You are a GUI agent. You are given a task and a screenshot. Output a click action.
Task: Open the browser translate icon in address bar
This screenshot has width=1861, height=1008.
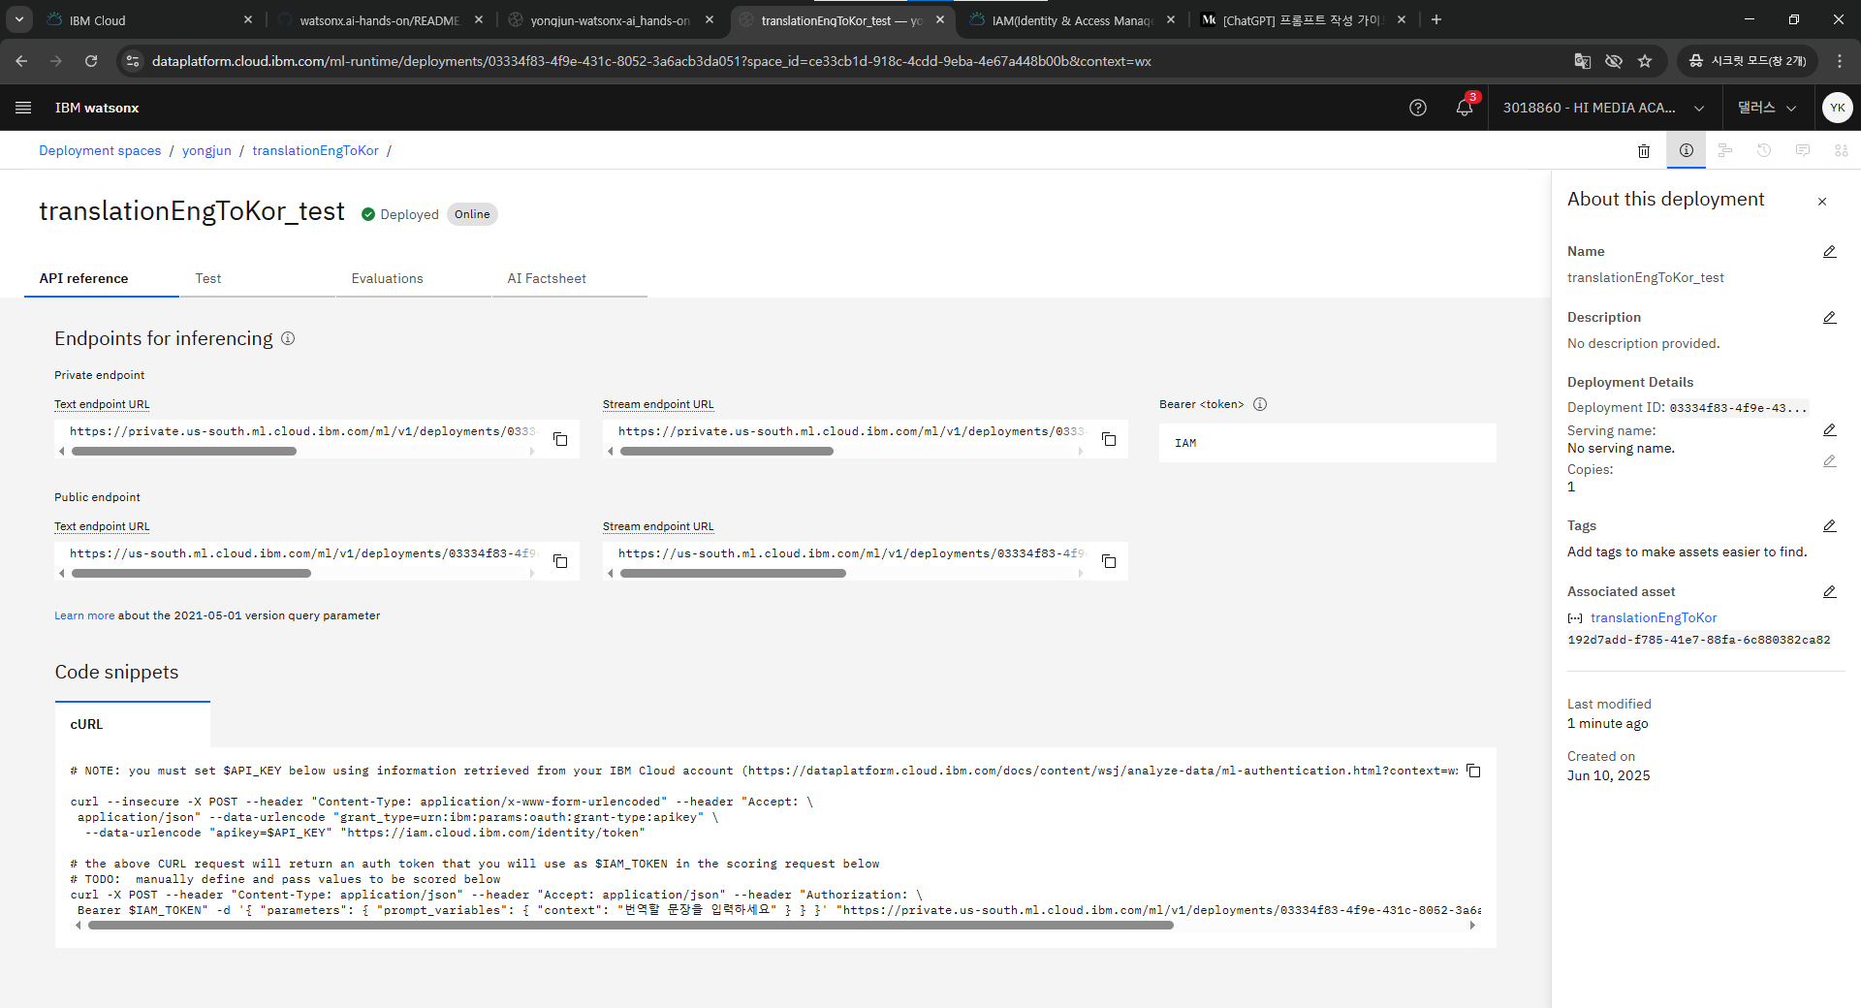1583,61
